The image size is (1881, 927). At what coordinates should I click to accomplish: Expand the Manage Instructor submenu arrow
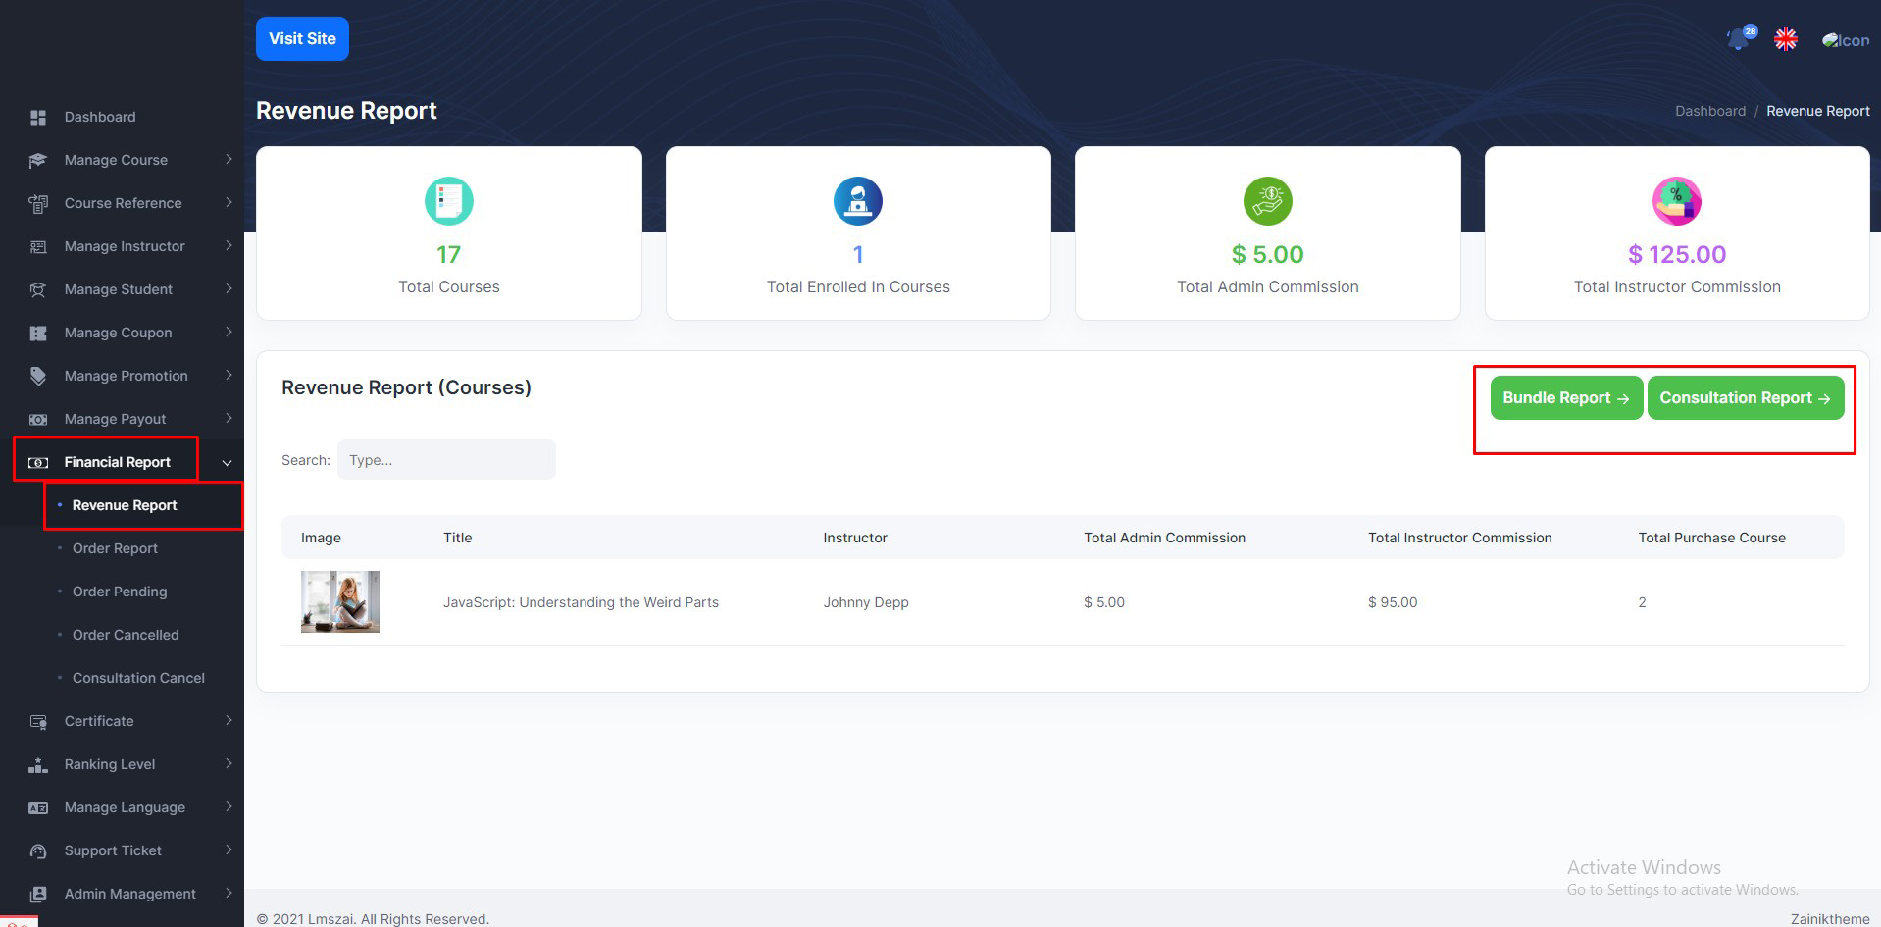click(x=229, y=245)
